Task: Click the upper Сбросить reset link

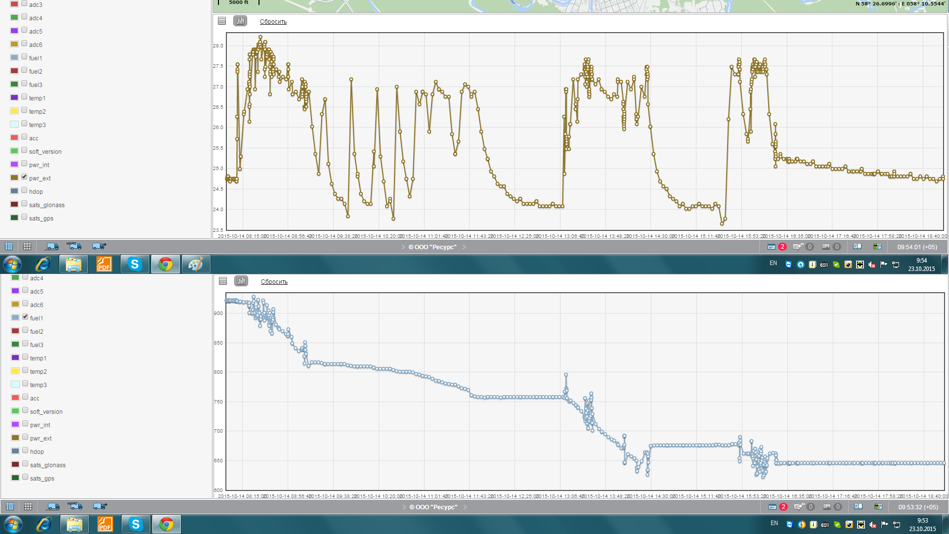Action: coord(273,22)
